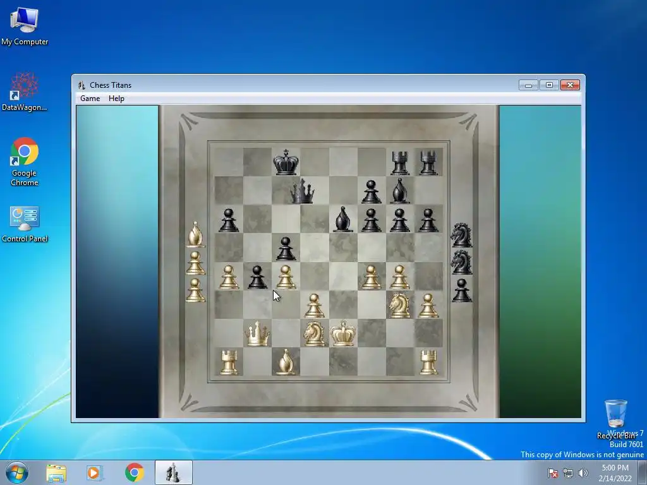Select the white rook on a1
Screen dimensions: 647x485
tap(229, 362)
